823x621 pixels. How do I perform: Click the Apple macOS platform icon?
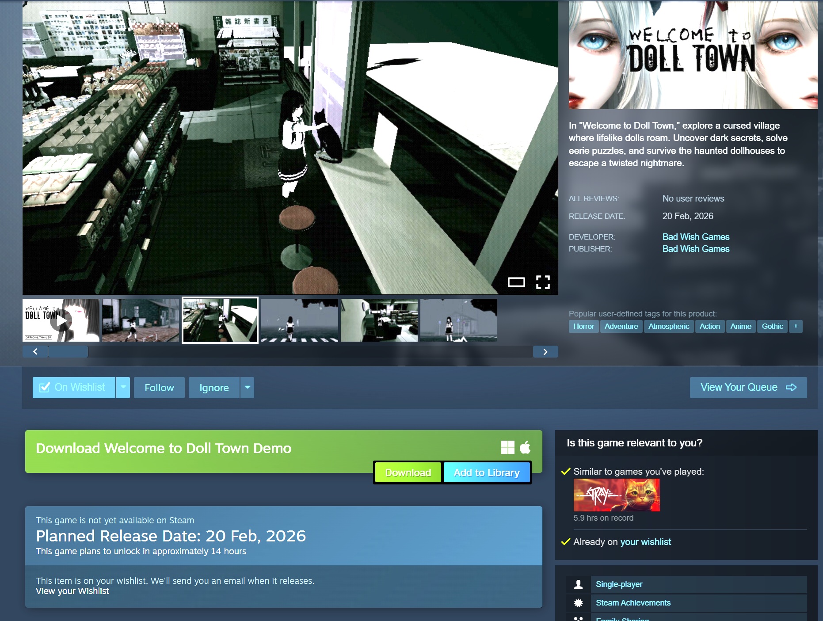(525, 447)
